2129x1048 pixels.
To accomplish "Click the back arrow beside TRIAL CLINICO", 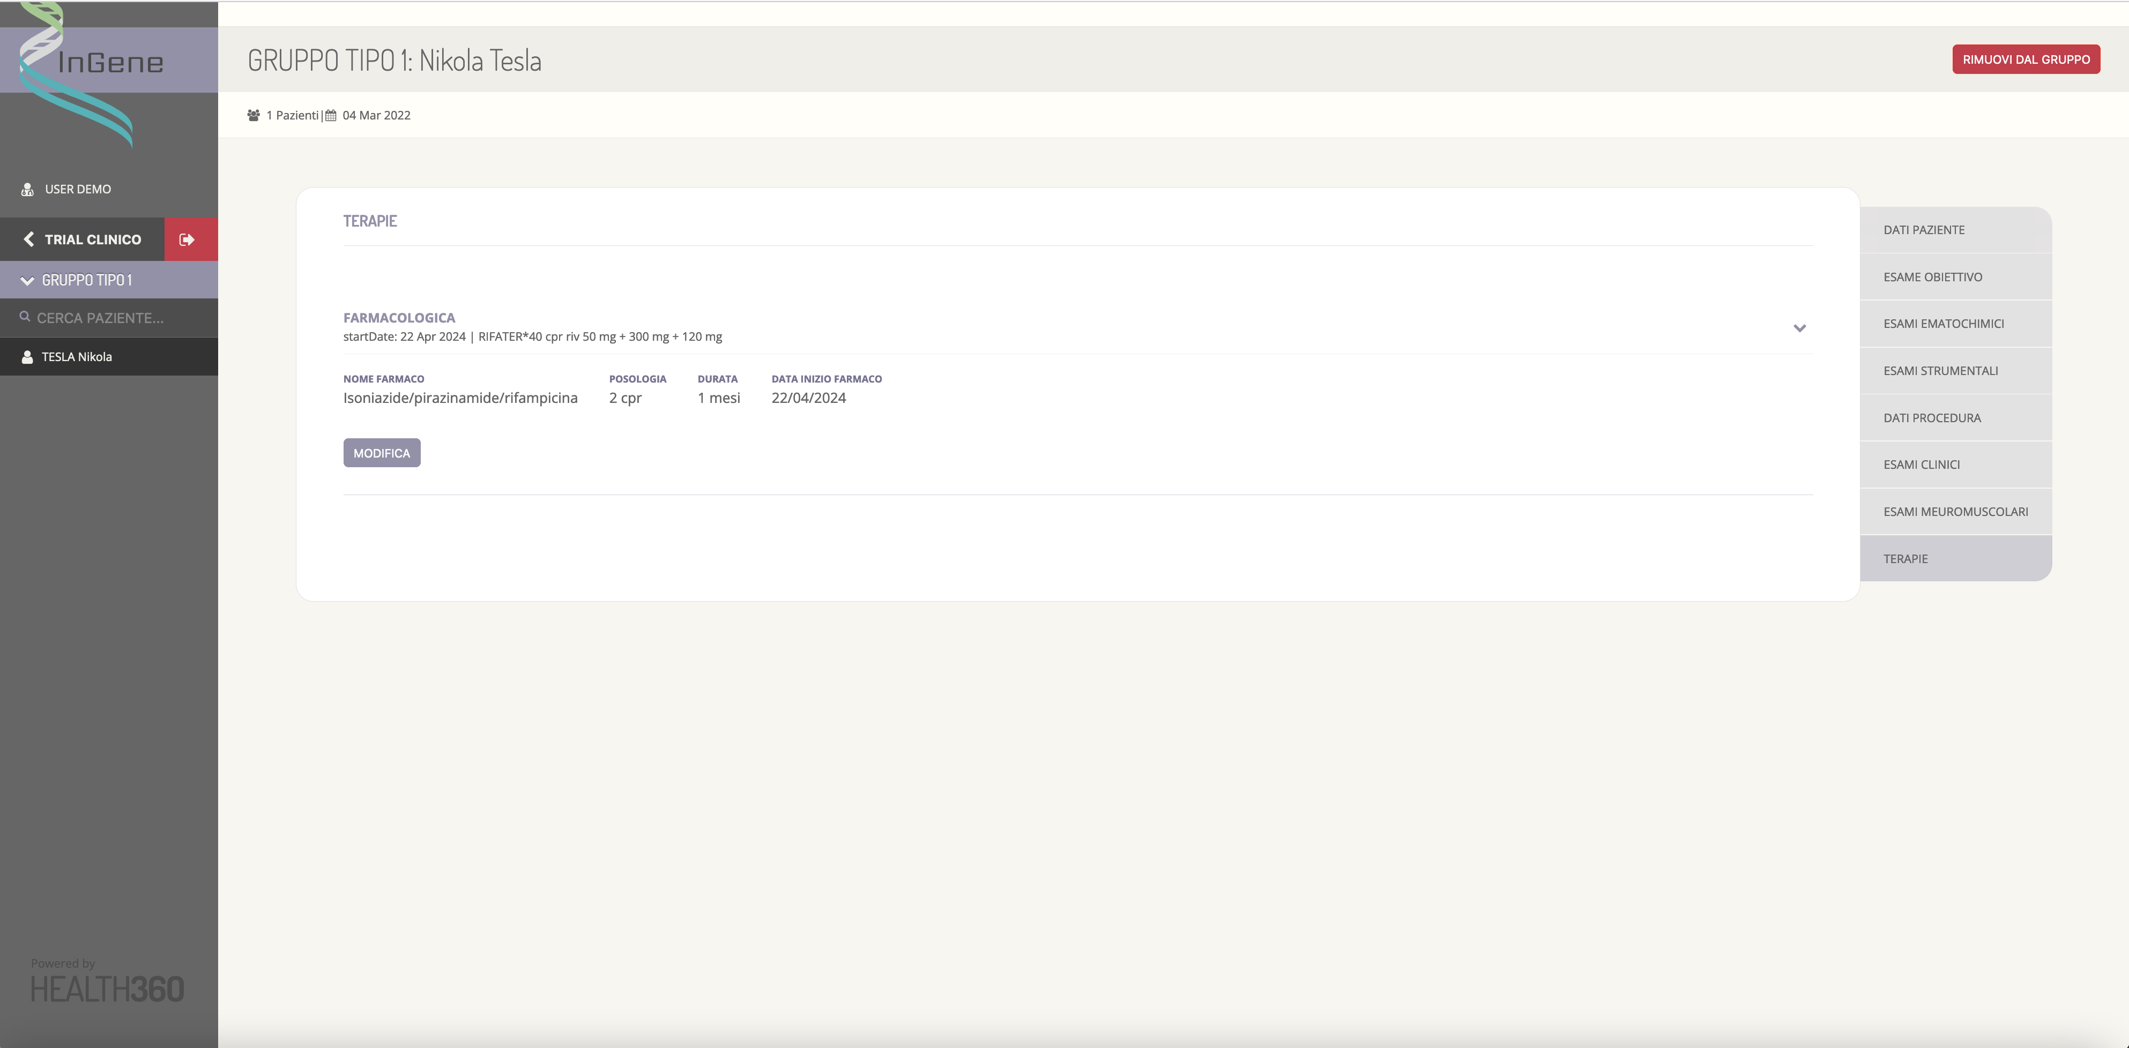I will [29, 238].
